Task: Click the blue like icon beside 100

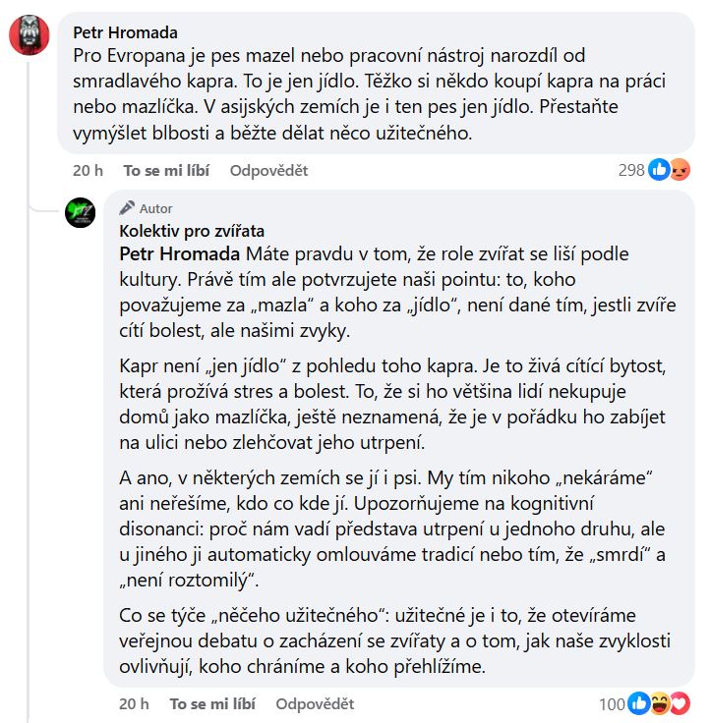Action: pos(640,703)
